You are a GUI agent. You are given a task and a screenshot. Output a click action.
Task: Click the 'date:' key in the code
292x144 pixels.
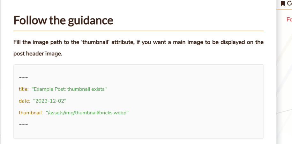tap(24, 101)
